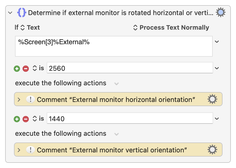Open the gear on the horizontal orientation comment

(212, 99)
